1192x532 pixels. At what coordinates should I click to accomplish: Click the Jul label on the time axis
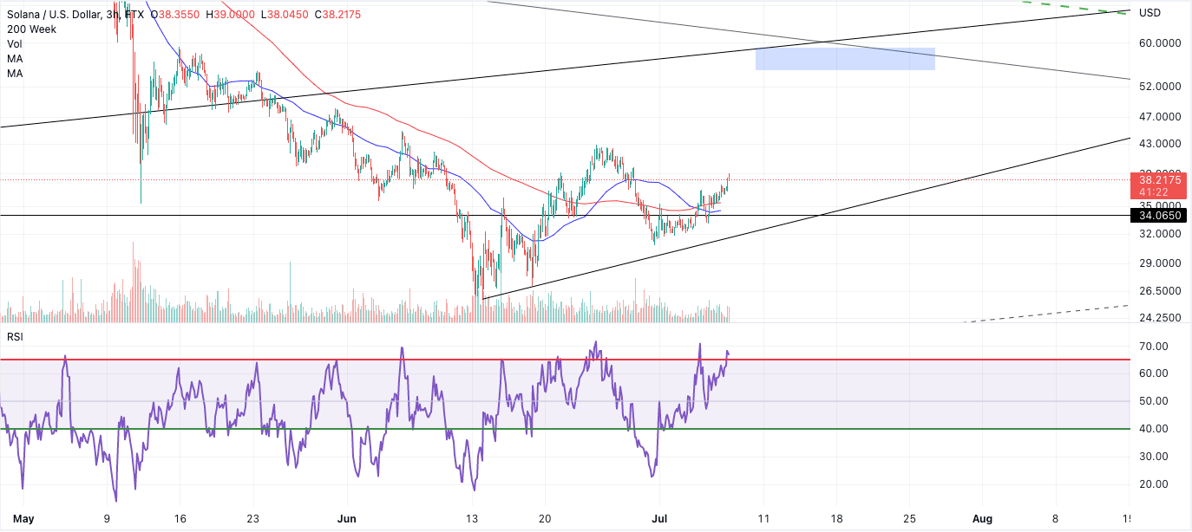(x=659, y=519)
